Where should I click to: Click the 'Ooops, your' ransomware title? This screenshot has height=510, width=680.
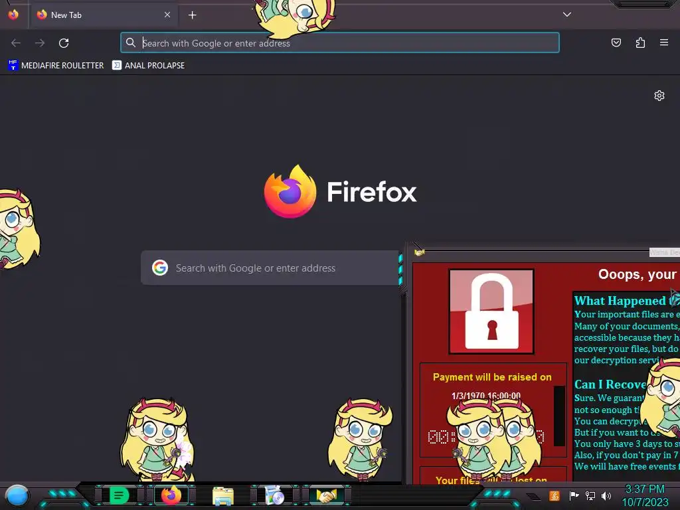[x=637, y=274]
